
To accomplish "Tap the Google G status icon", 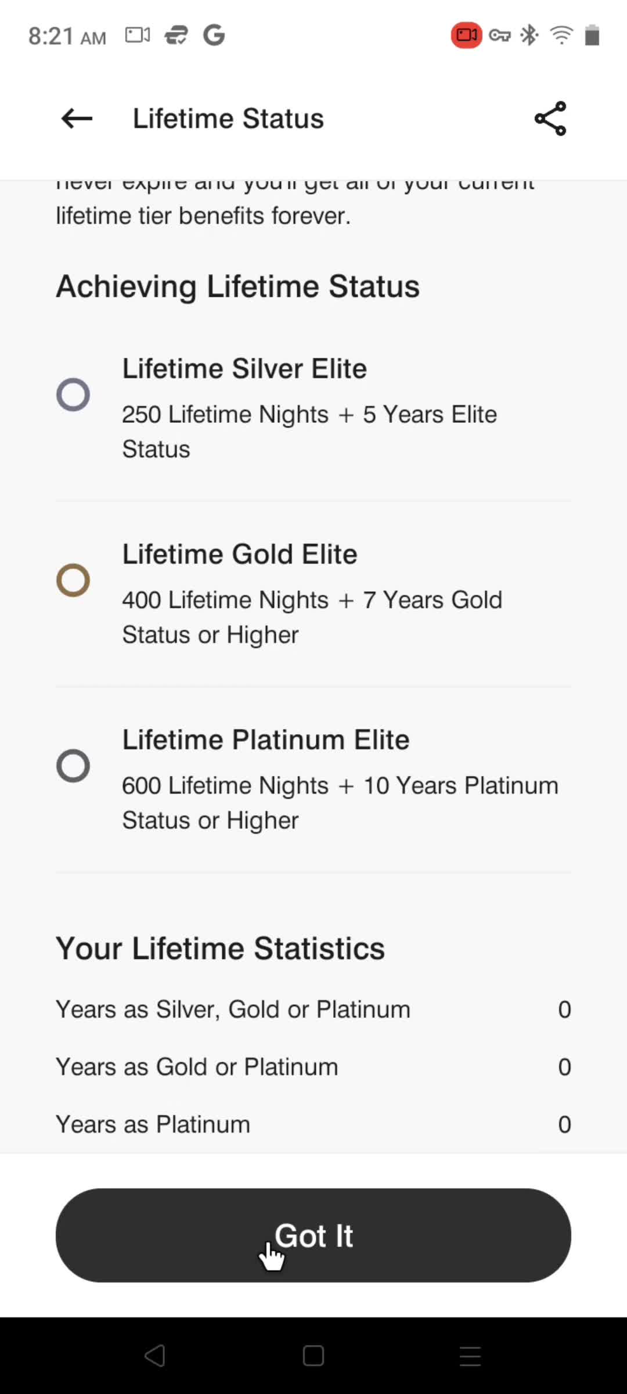I will pos(214,35).
